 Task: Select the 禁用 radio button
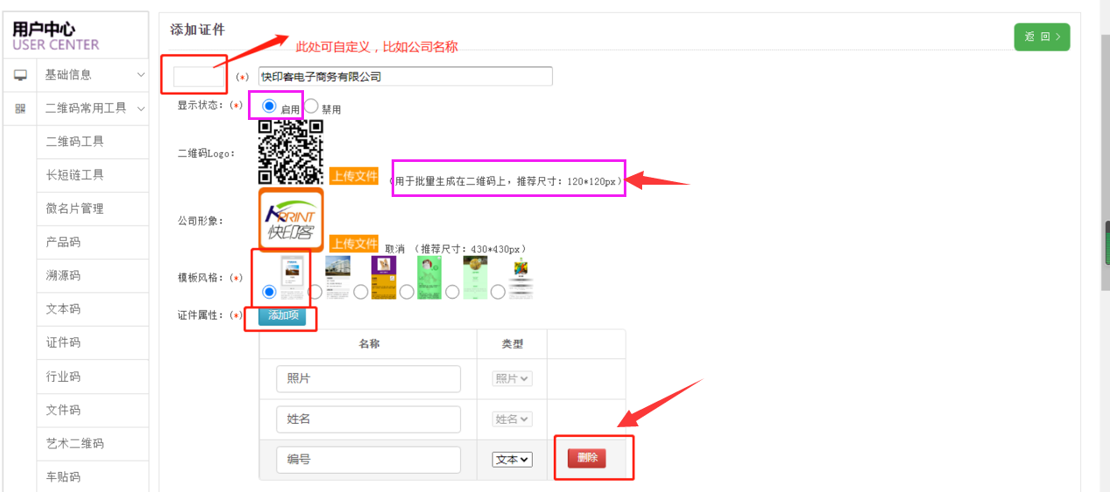tap(311, 106)
